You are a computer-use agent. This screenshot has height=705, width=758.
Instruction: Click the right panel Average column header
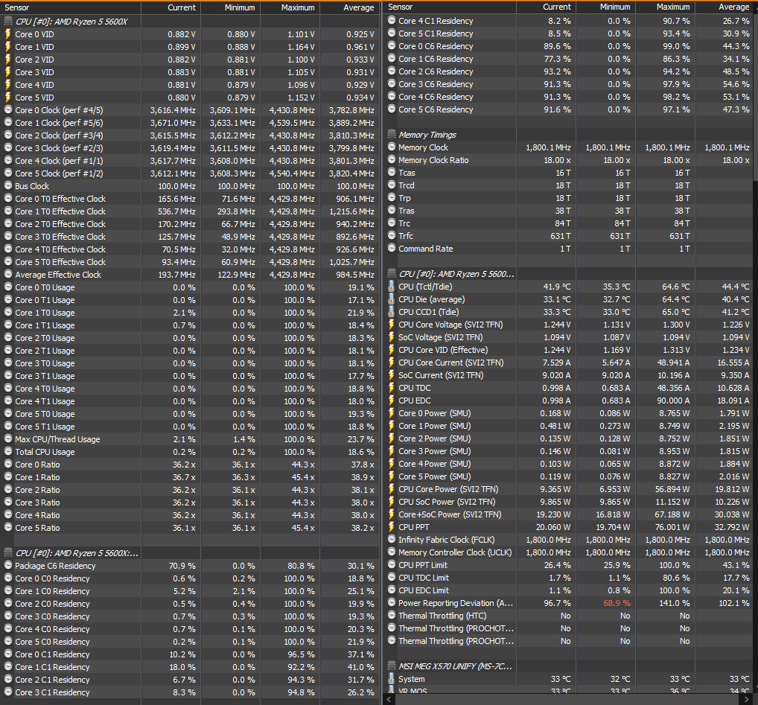click(724, 7)
